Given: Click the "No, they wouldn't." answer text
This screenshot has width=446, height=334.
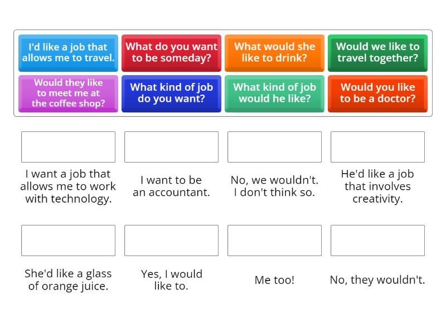Looking at the screenshot, I should click(377, 280).
